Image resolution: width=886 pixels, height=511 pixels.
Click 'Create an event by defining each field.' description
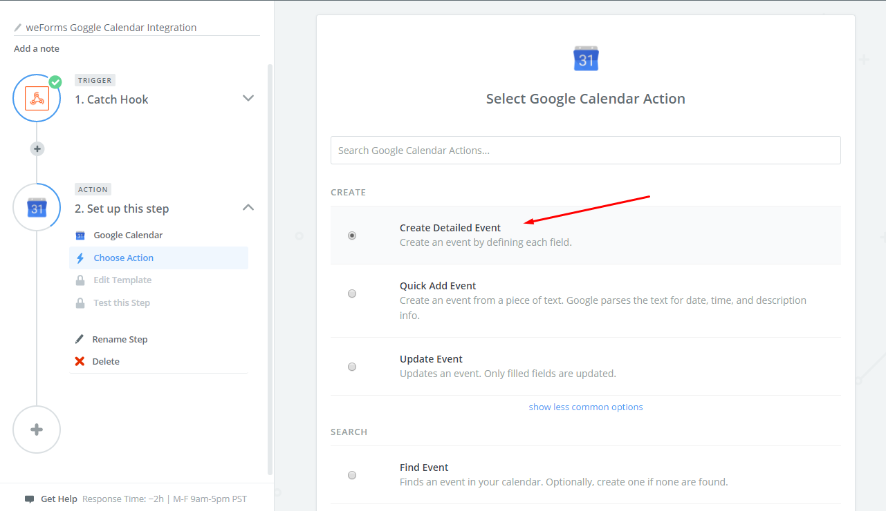pos(486,242)
